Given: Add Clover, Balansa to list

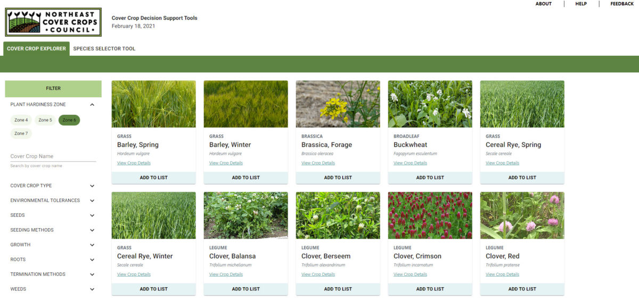Looking at the screenshot, I should tap(246, 289).
